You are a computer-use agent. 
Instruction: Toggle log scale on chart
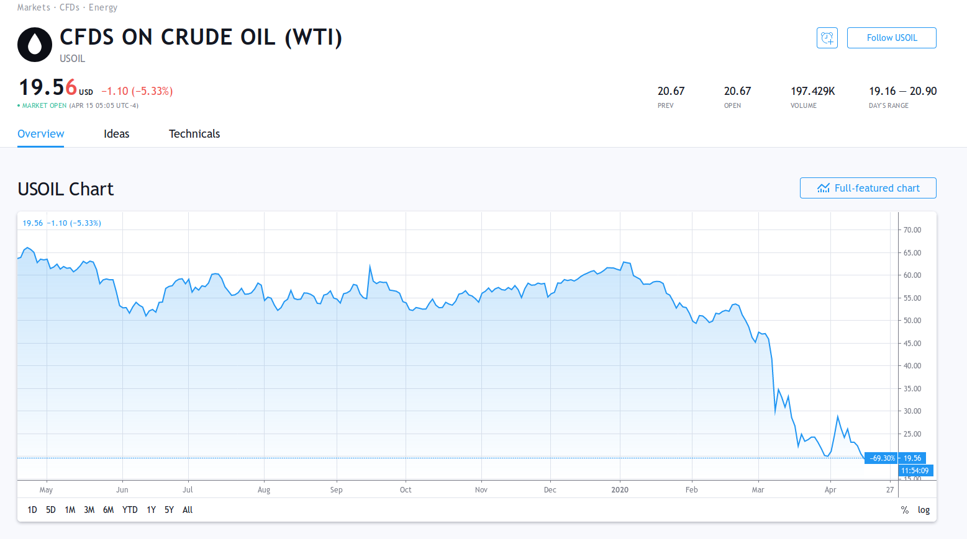tap(924, 510)
